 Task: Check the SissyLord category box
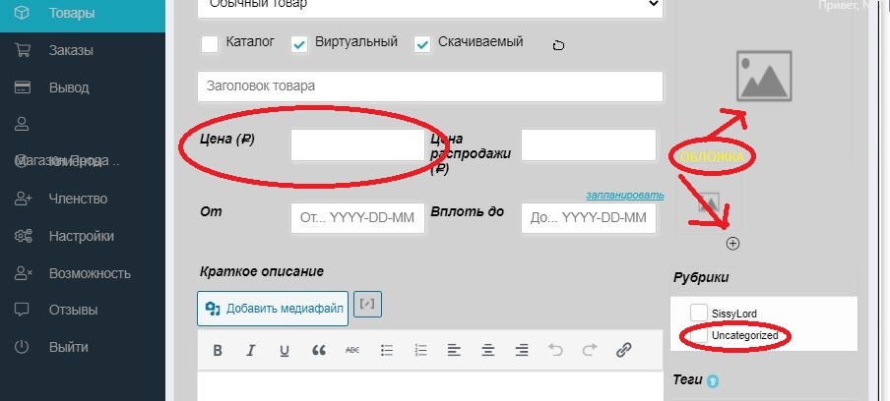click(699, 312)
